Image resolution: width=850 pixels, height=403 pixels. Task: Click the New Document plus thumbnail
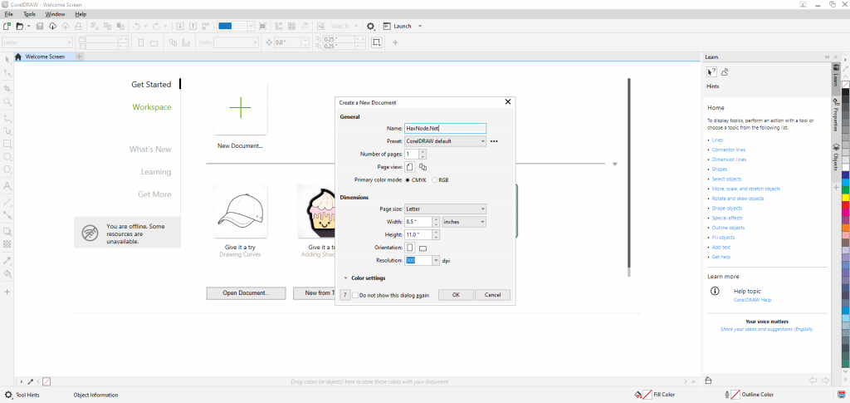tap(240, 107)
